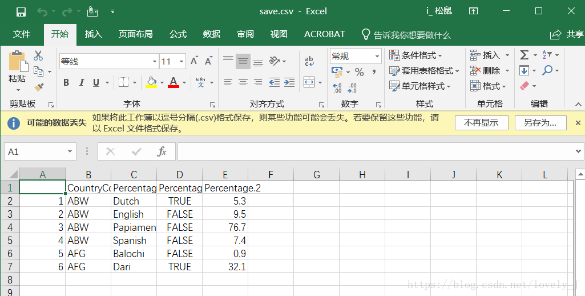Open 套用表格格式 table format menu
585x296 pixels.
tap(424, 71)
